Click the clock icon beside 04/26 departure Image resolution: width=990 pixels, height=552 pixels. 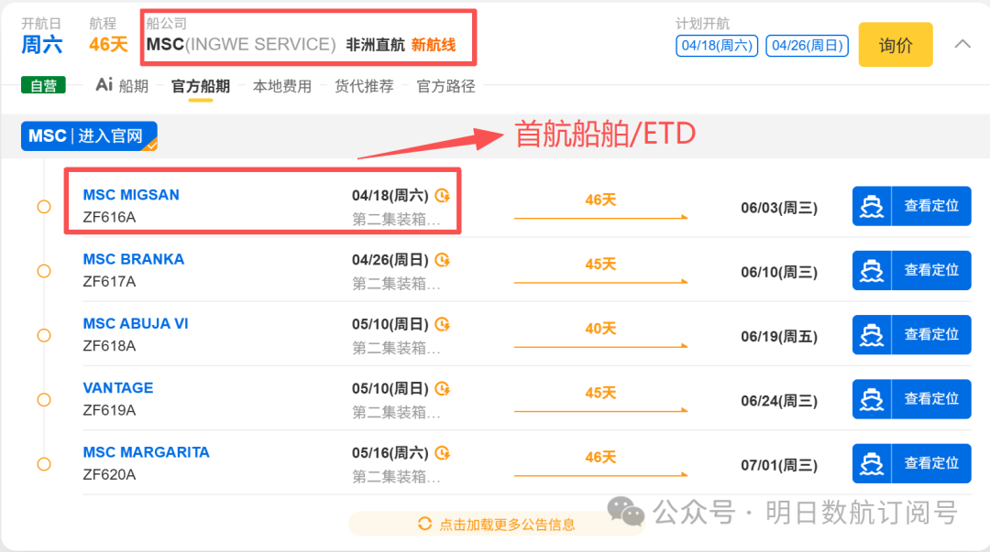(443, 260)
